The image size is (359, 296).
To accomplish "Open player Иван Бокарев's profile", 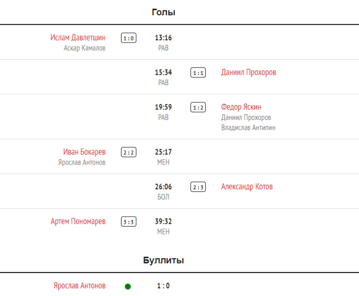I will [x=84, y=152].
